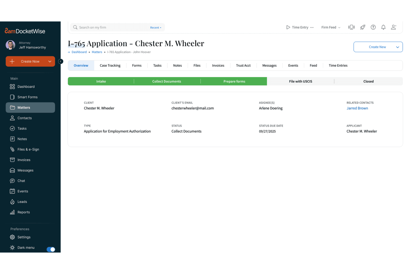The width and height of the screenshot is (410, 274).
Task: Click the Notes icon in sidebar
Action: [12, 139]
